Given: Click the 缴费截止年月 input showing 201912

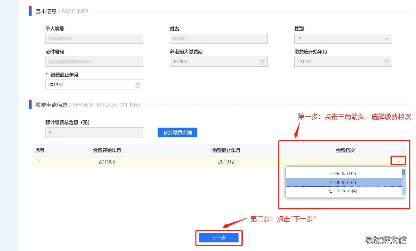Looking at the screenshot, I should [x=94, y=85].
